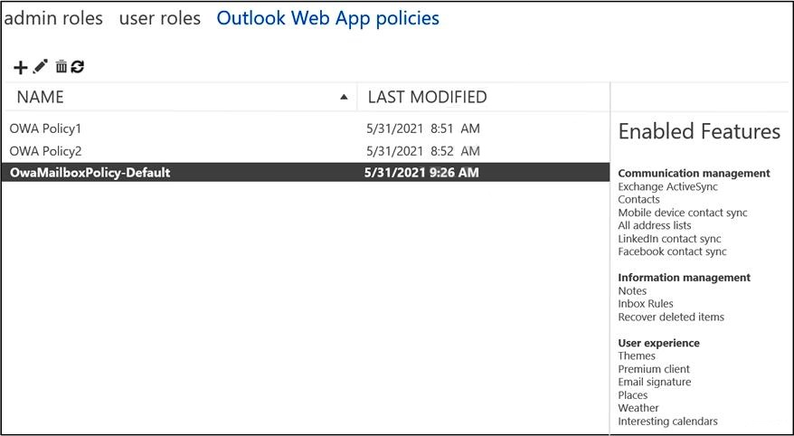
Task: Click the trash can delete icon
Action: [61, 66]
